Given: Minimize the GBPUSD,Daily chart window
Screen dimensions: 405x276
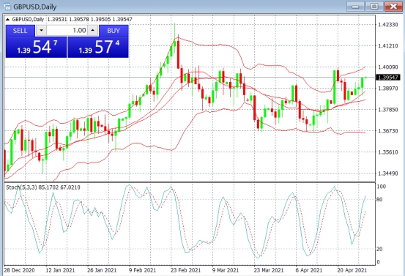Looking at the screenshot, I should 355,6.
